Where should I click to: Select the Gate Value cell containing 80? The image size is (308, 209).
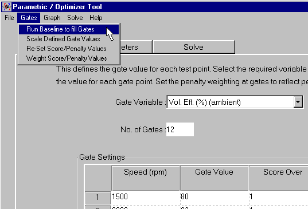click(x=215, y=197)
